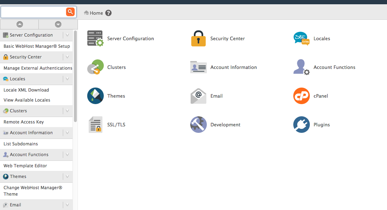Open the SSL/TLS certificate icon
The height and width of the screenshot is (210, 387).
click(95, 125)
